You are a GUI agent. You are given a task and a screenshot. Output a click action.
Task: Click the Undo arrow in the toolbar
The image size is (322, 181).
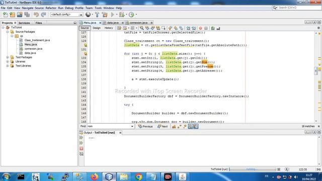[36, 15]
